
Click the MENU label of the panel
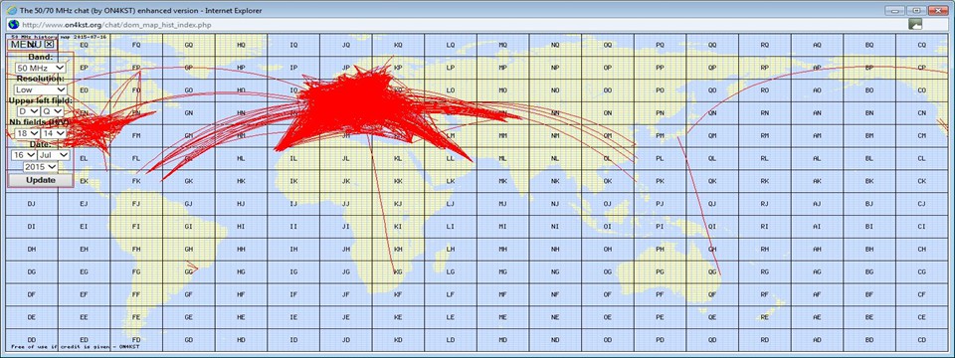[27, 44]
